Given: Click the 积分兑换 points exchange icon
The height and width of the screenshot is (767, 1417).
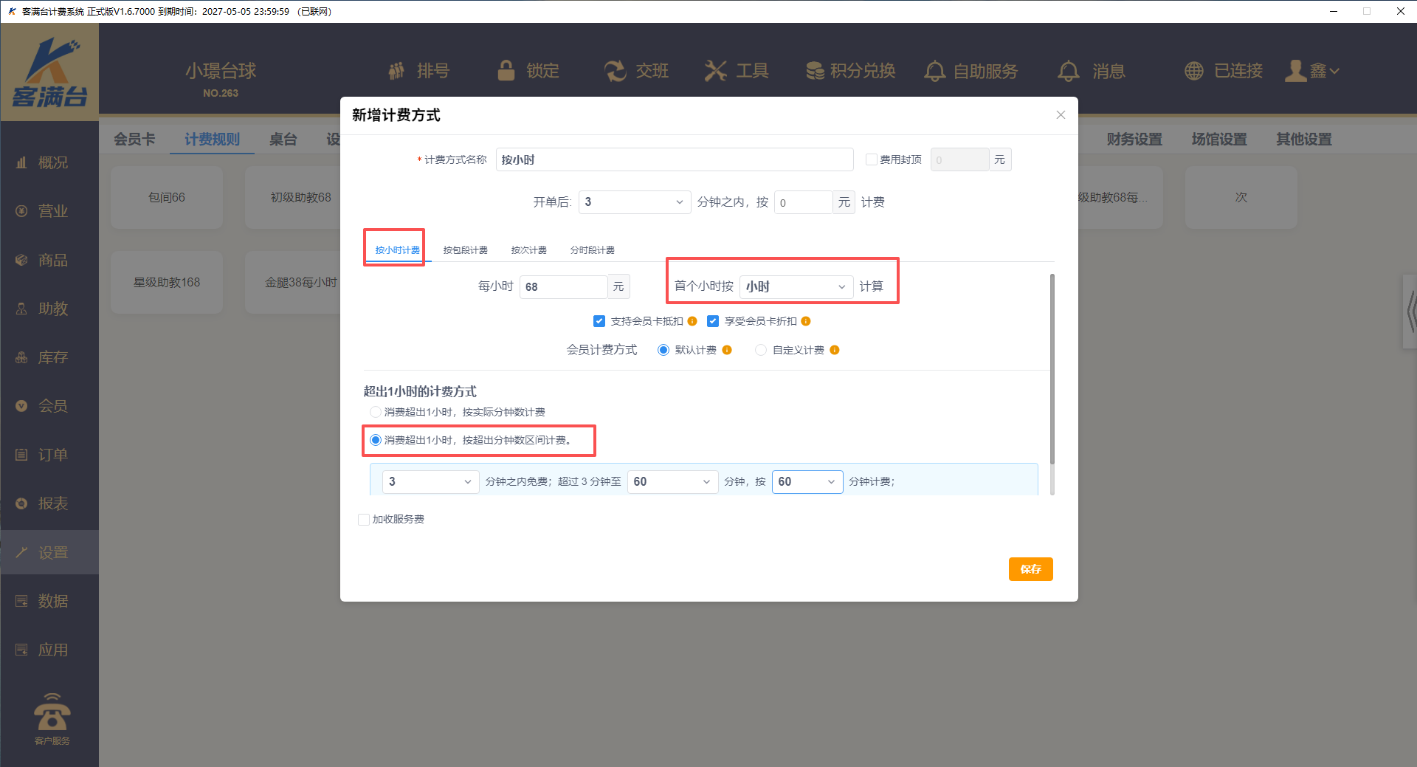Looking at the screenshot, I should 815,71.
